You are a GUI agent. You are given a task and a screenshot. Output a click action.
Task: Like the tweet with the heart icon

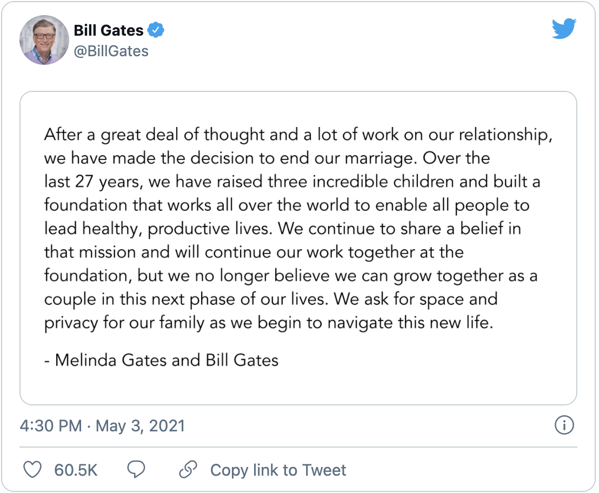tap(33, 469)
